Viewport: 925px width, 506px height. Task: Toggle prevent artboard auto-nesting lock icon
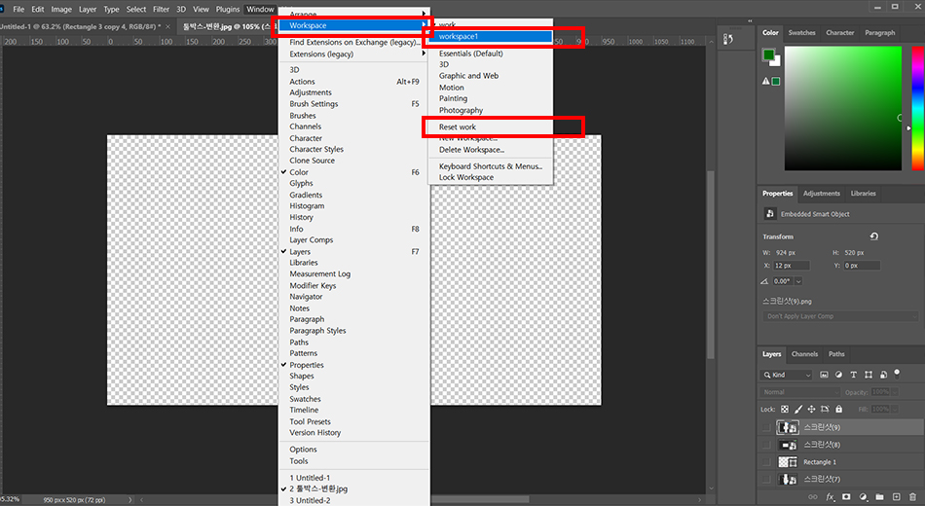pos(825,409)
